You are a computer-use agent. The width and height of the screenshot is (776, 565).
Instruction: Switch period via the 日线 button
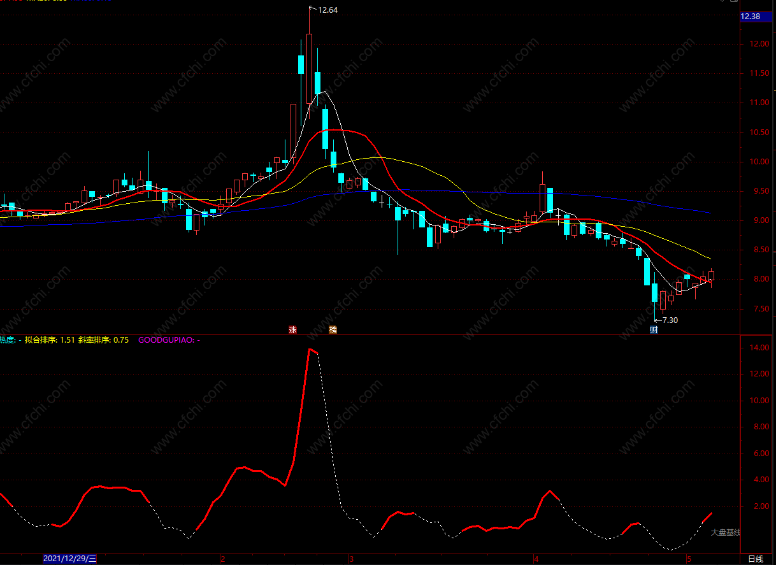[x=756, y=559]
